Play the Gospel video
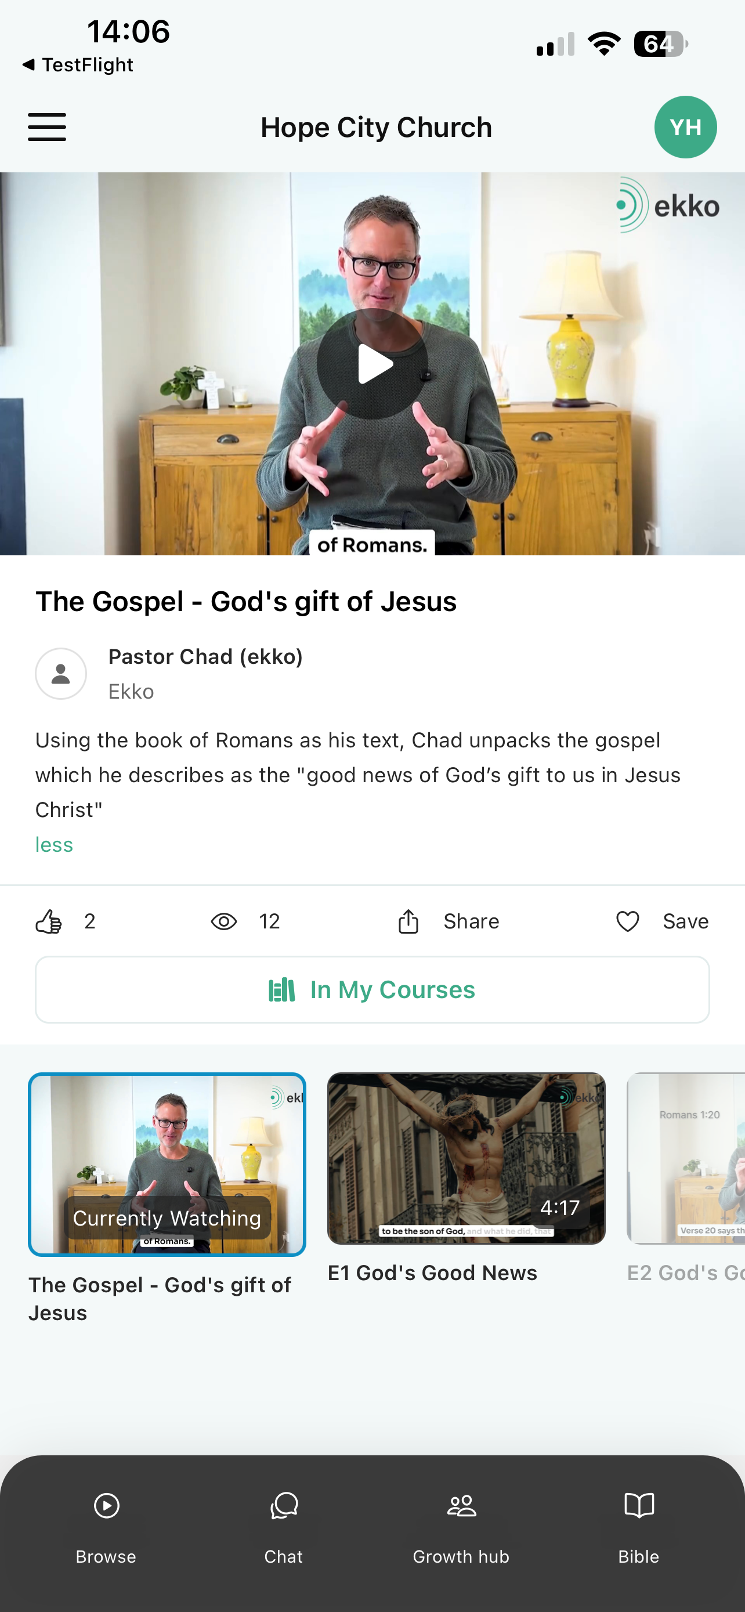This screenshot has height=1612, width=745. pyautogui.click(x=372, y=364)
